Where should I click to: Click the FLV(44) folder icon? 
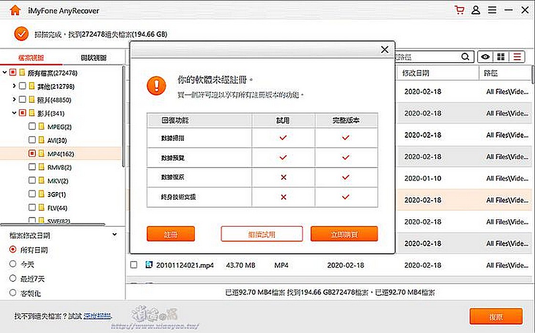point(42,207)
